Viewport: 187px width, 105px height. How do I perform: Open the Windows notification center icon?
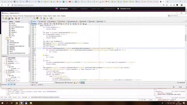(184, 103)
